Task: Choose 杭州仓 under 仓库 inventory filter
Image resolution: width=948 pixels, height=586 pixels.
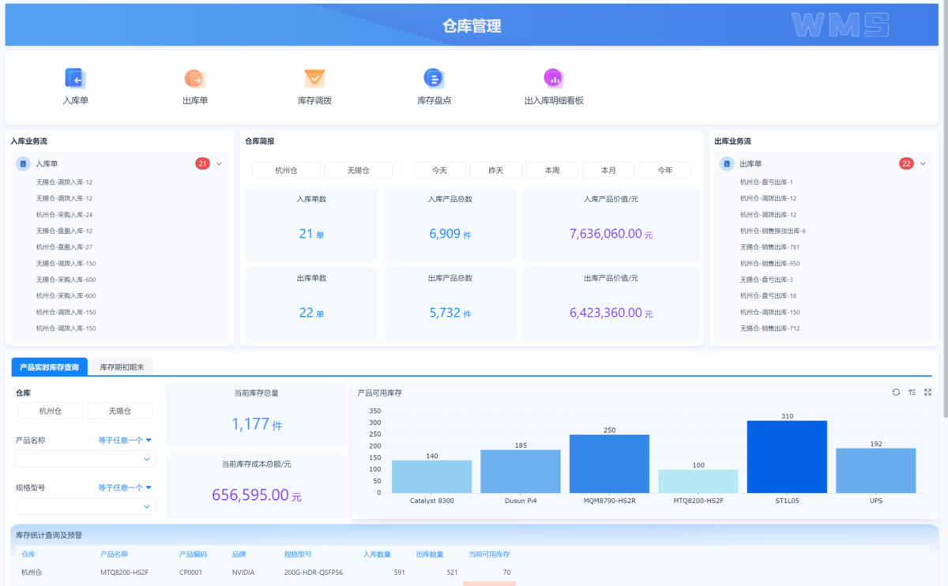Action: point(51,411)
